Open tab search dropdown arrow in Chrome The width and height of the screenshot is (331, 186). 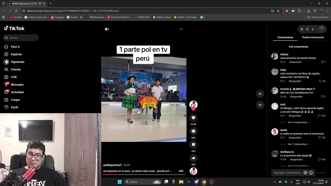(x=3, y=4)
